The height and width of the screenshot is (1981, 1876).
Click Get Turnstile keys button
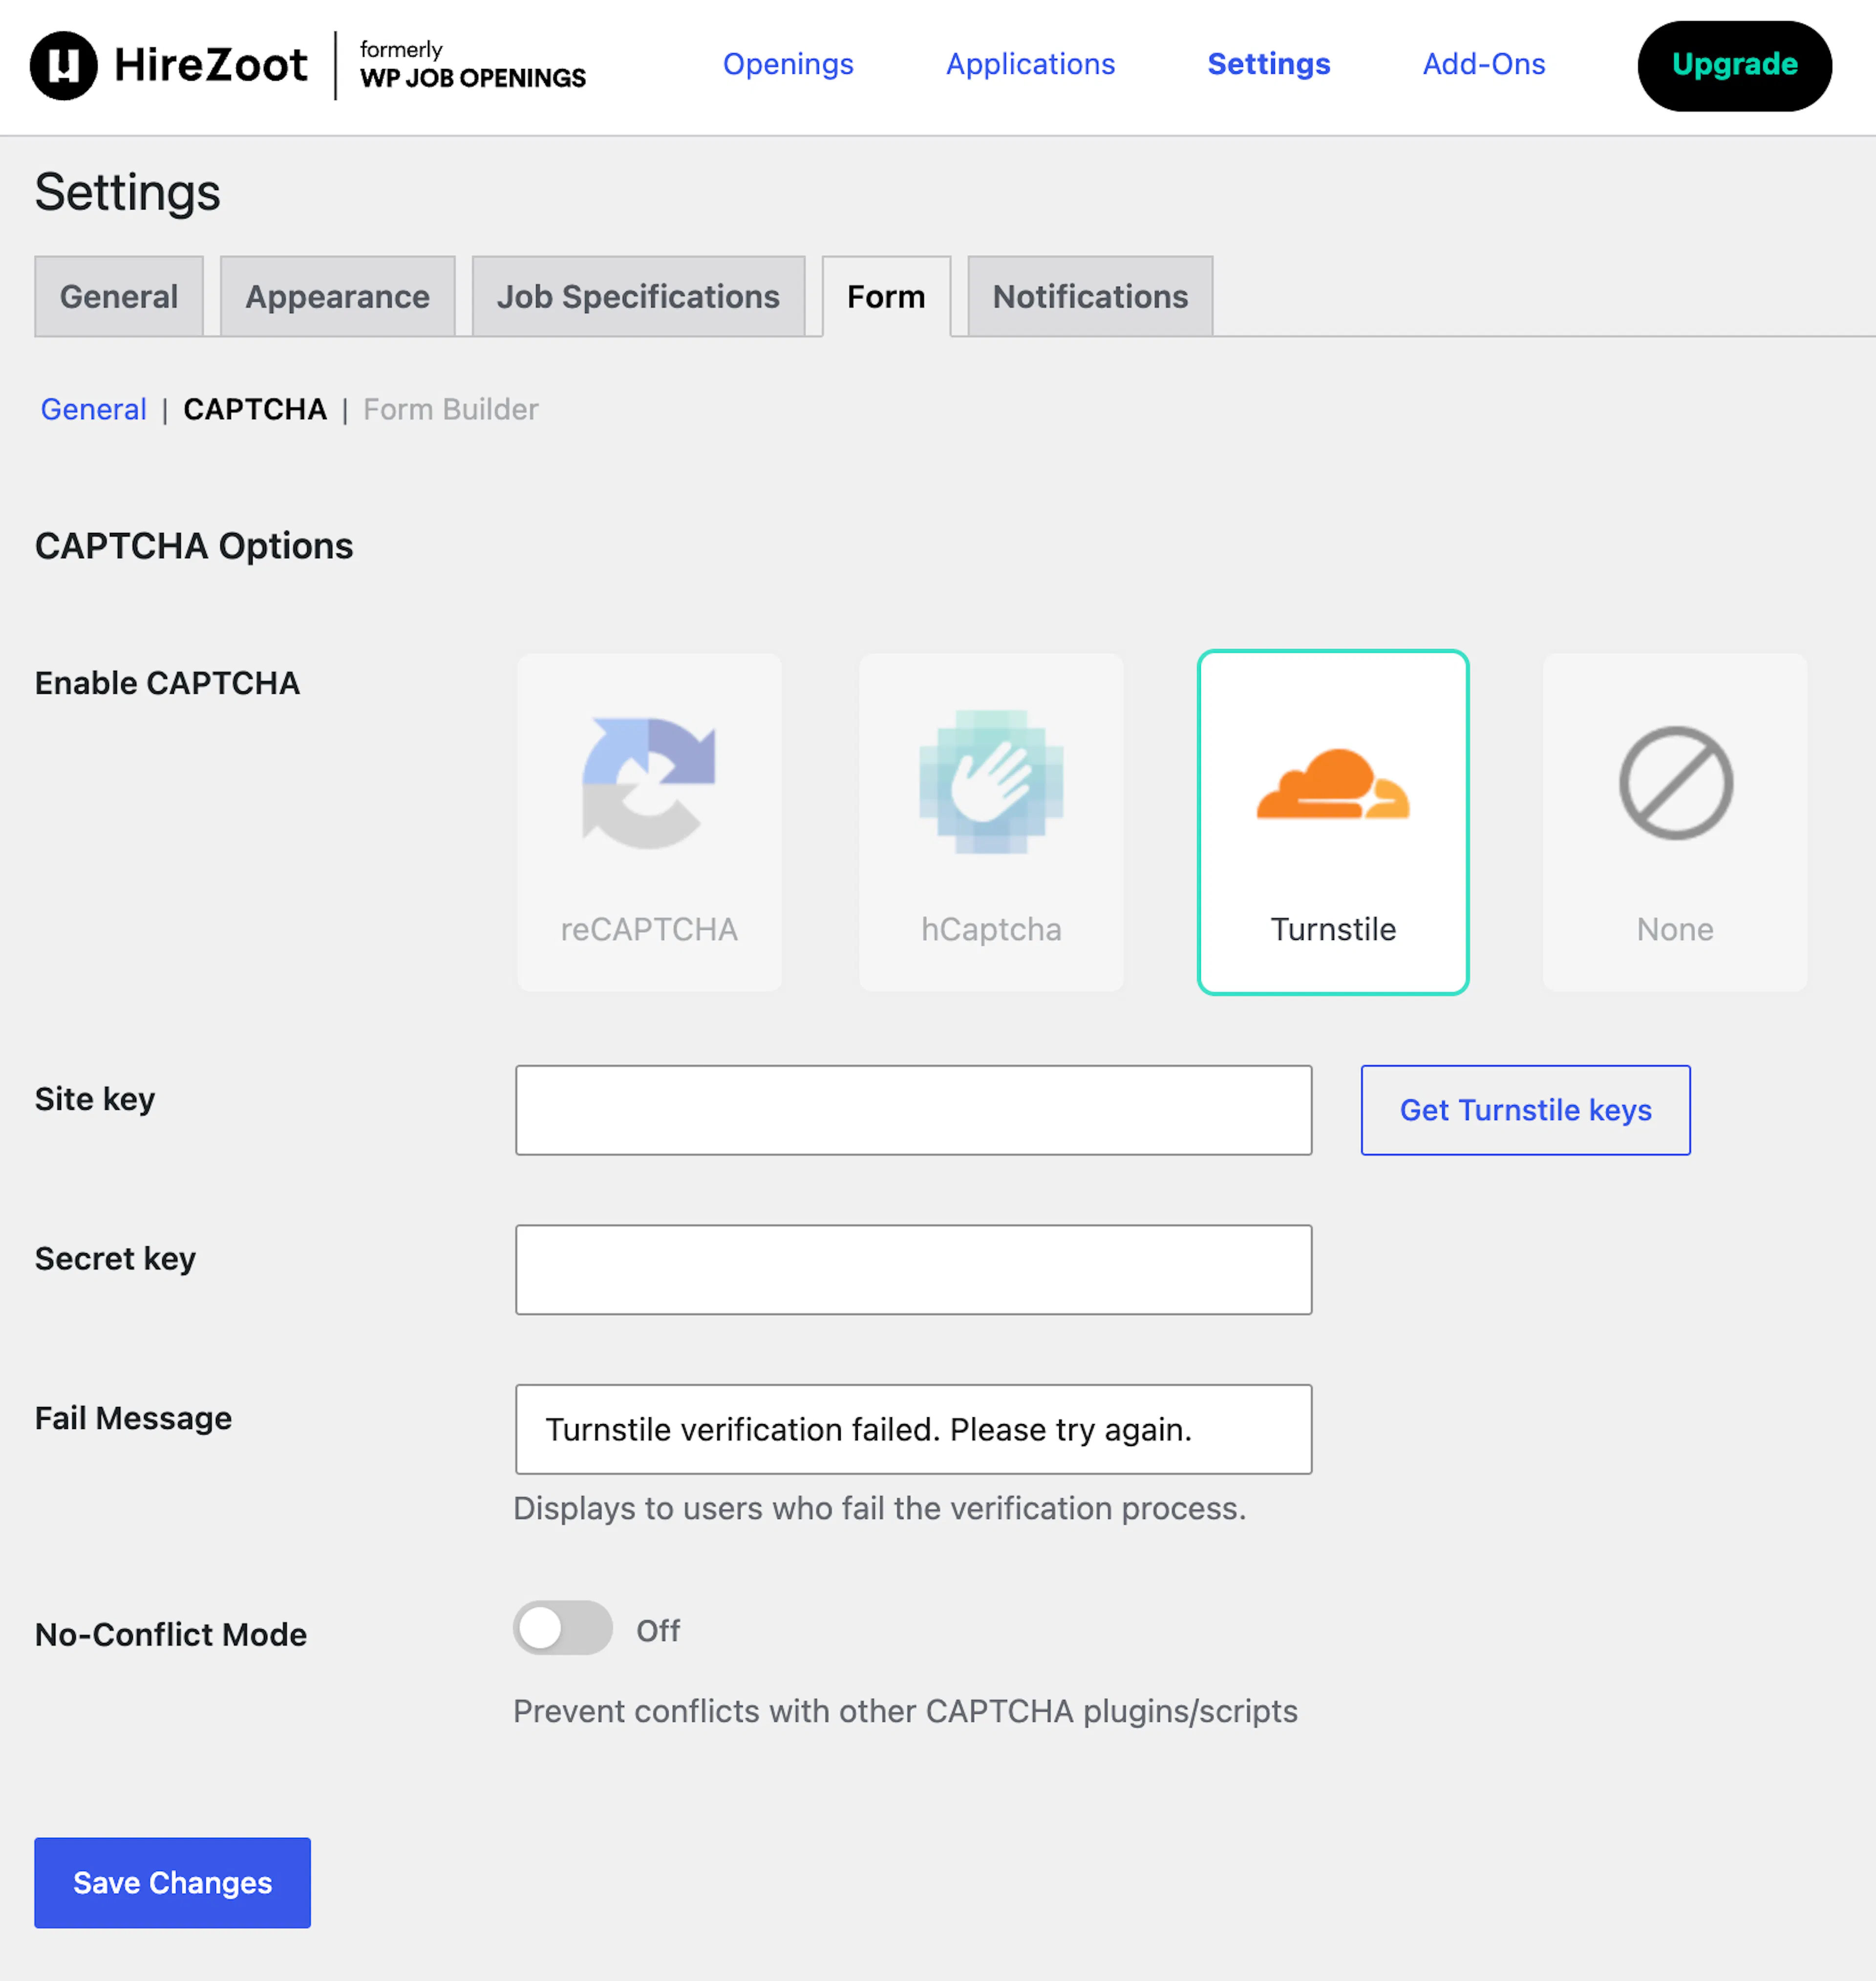1525,1110
